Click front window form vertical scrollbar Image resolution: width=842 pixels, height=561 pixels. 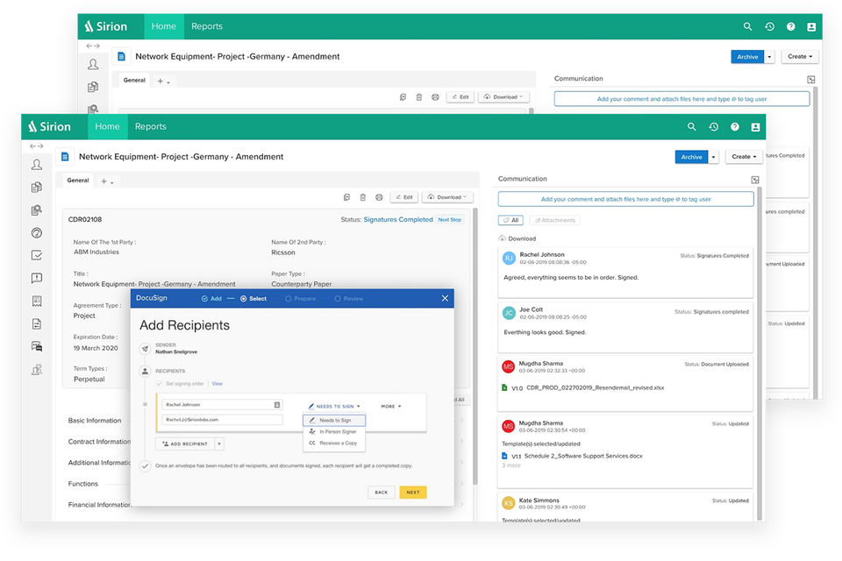pos(475,346)
